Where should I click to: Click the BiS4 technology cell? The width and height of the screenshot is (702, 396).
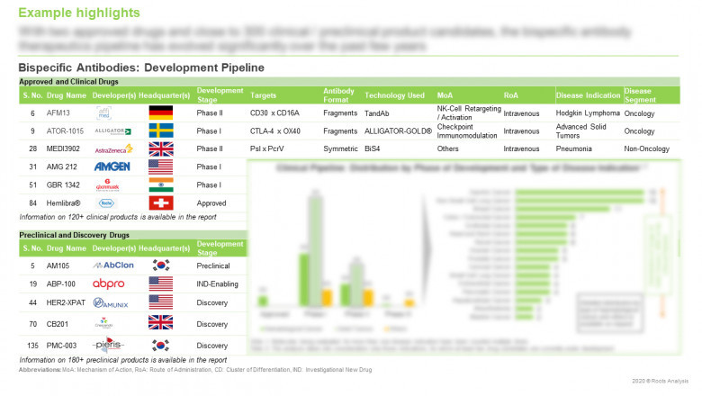(372, 148)
